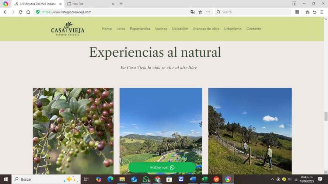Viewport: 328px width, 184px height.
Task: Click the taskbar Buscar search box
Action: pos(46,179)
